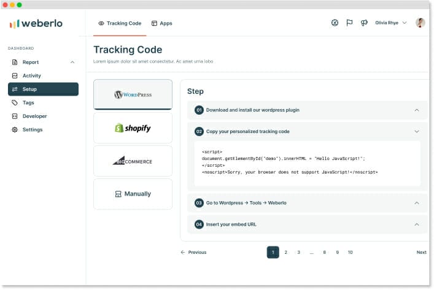Open the support lifebuoy icon in header
This screenshot has height=290, width=434.
(x=335, y=23)
